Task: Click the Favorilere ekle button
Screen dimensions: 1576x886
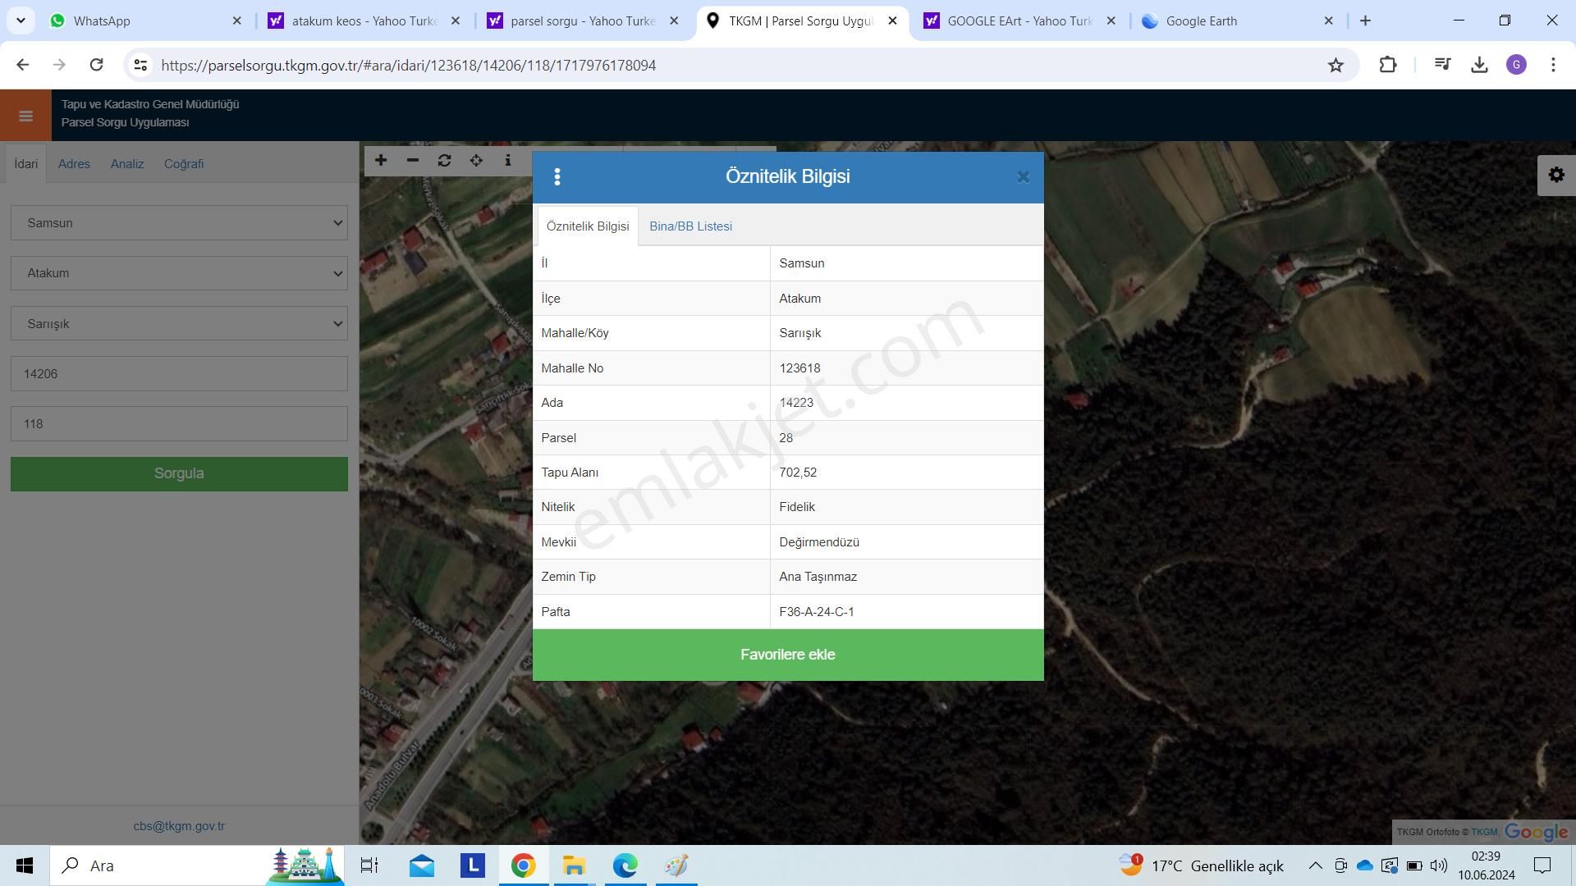Action: point(787,655)
